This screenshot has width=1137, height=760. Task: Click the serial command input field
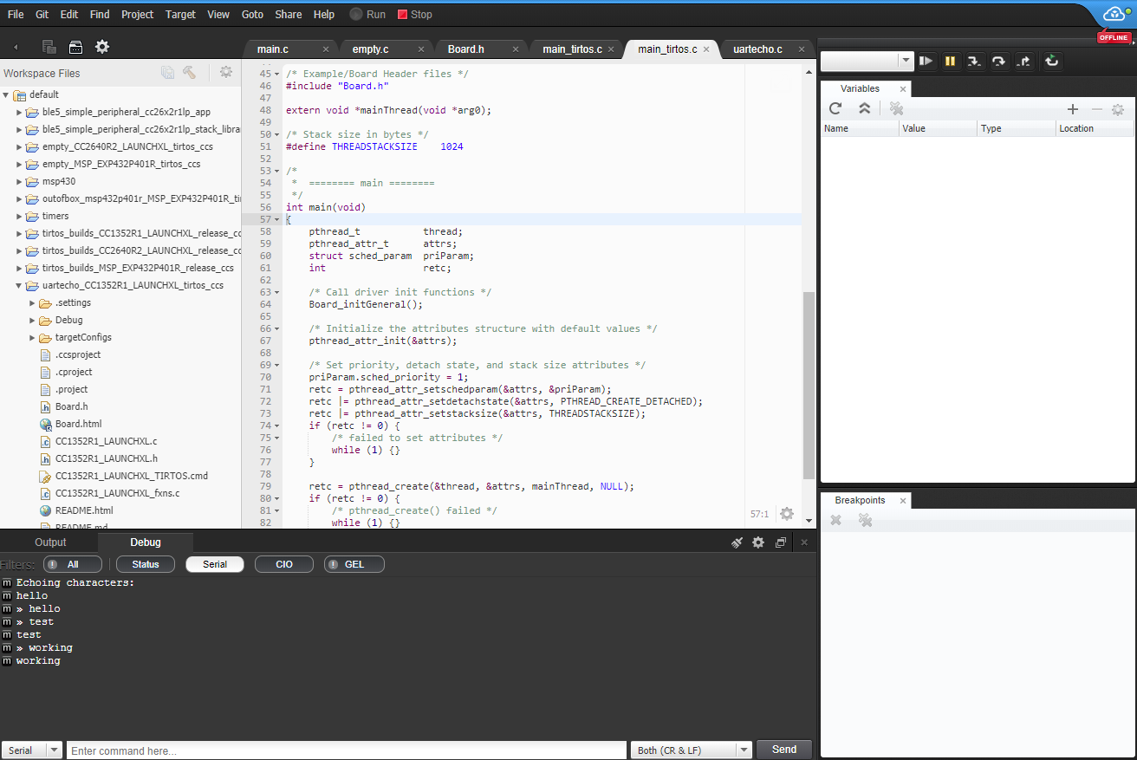click(x=347, y=750)
